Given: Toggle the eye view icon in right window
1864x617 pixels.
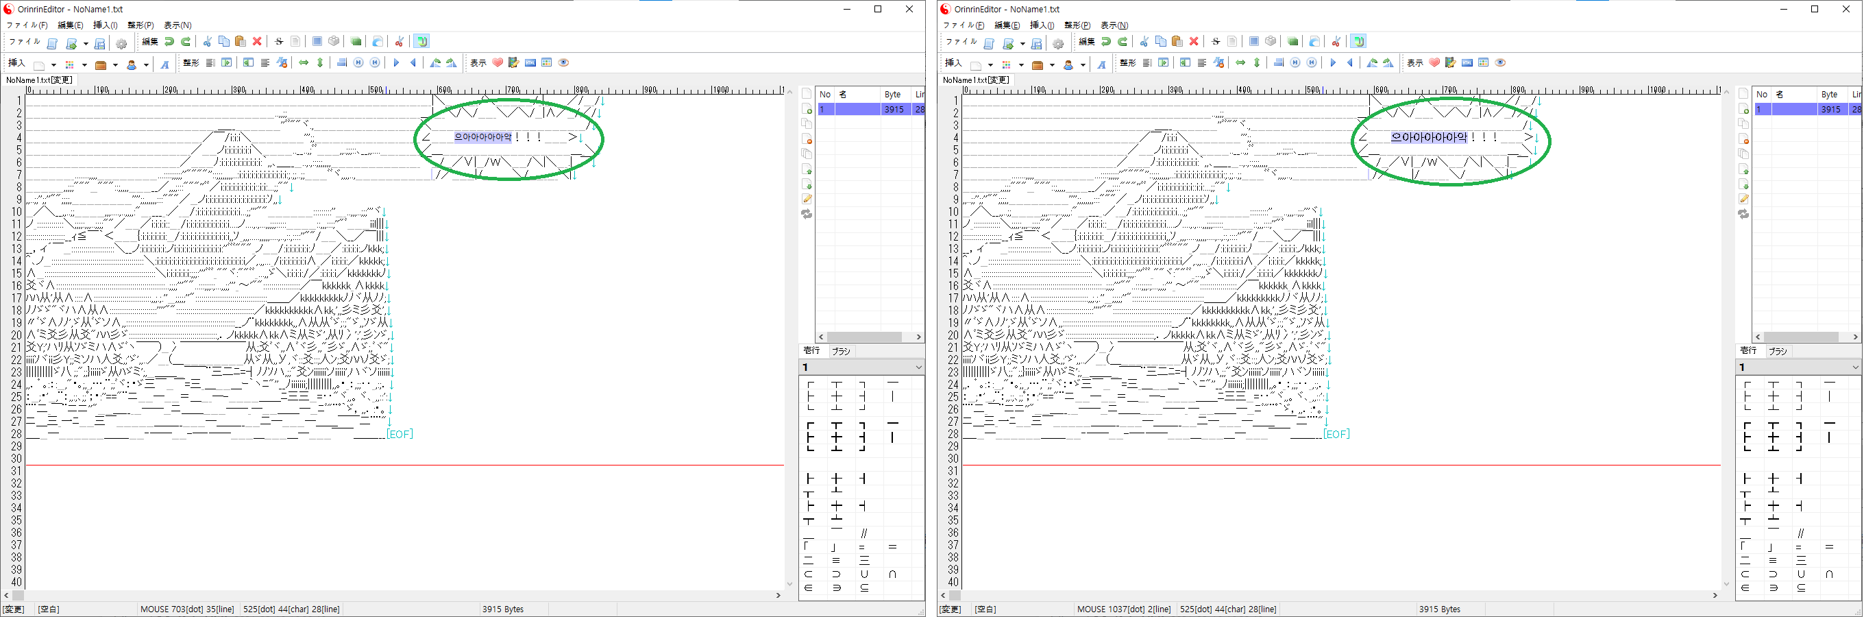Looking at the screenshot, I should coord(1501,63).
